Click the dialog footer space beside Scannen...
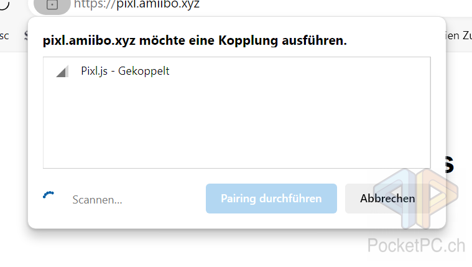 (164, 200)
